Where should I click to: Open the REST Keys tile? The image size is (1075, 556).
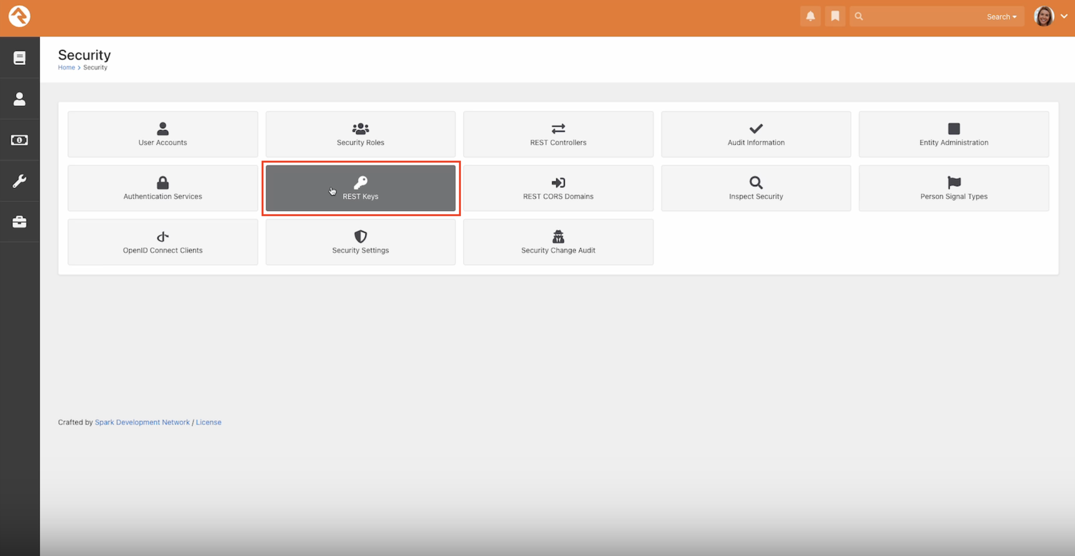(x=360, y=189)
